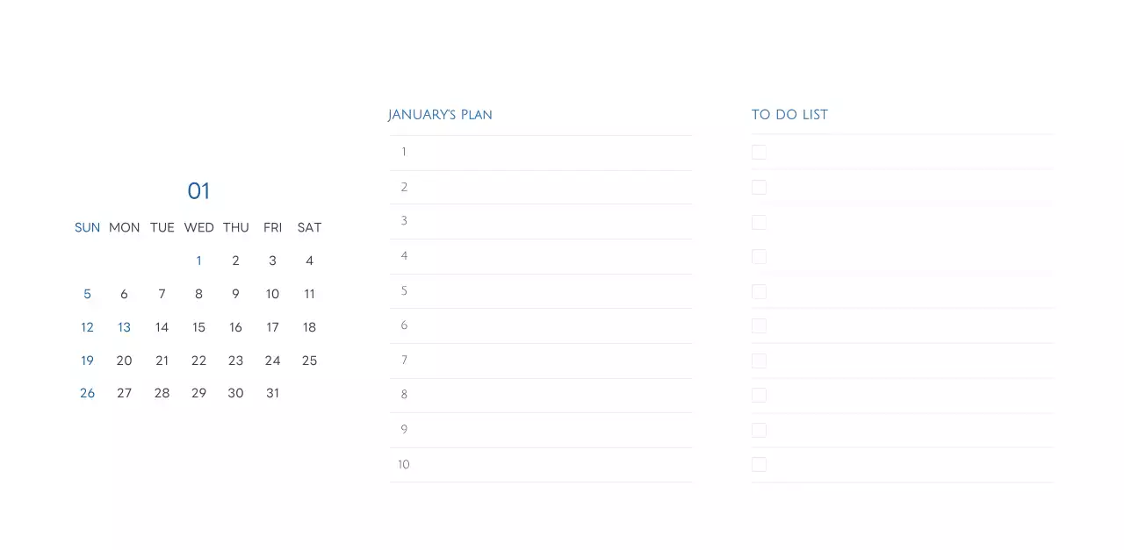Tick the last to-do list checkbox

tap(759, 464)
